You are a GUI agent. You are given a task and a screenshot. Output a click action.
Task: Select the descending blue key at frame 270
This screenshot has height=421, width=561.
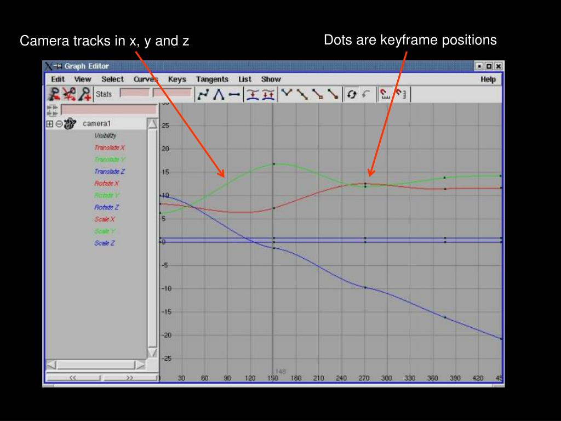pyautogui.click(x=365, y=287)
